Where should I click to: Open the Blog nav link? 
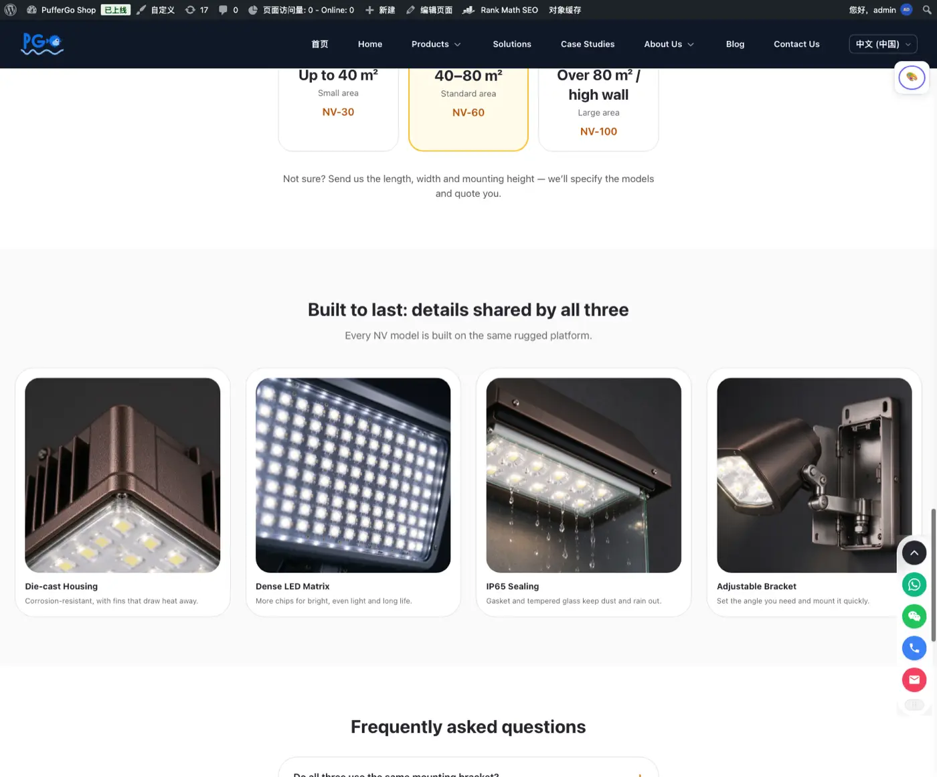click(735, 44)
